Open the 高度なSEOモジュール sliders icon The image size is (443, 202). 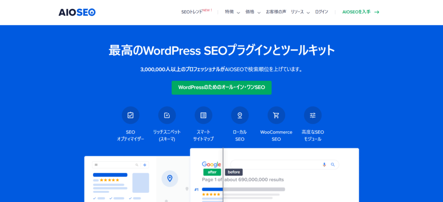(x=313, y=115)
